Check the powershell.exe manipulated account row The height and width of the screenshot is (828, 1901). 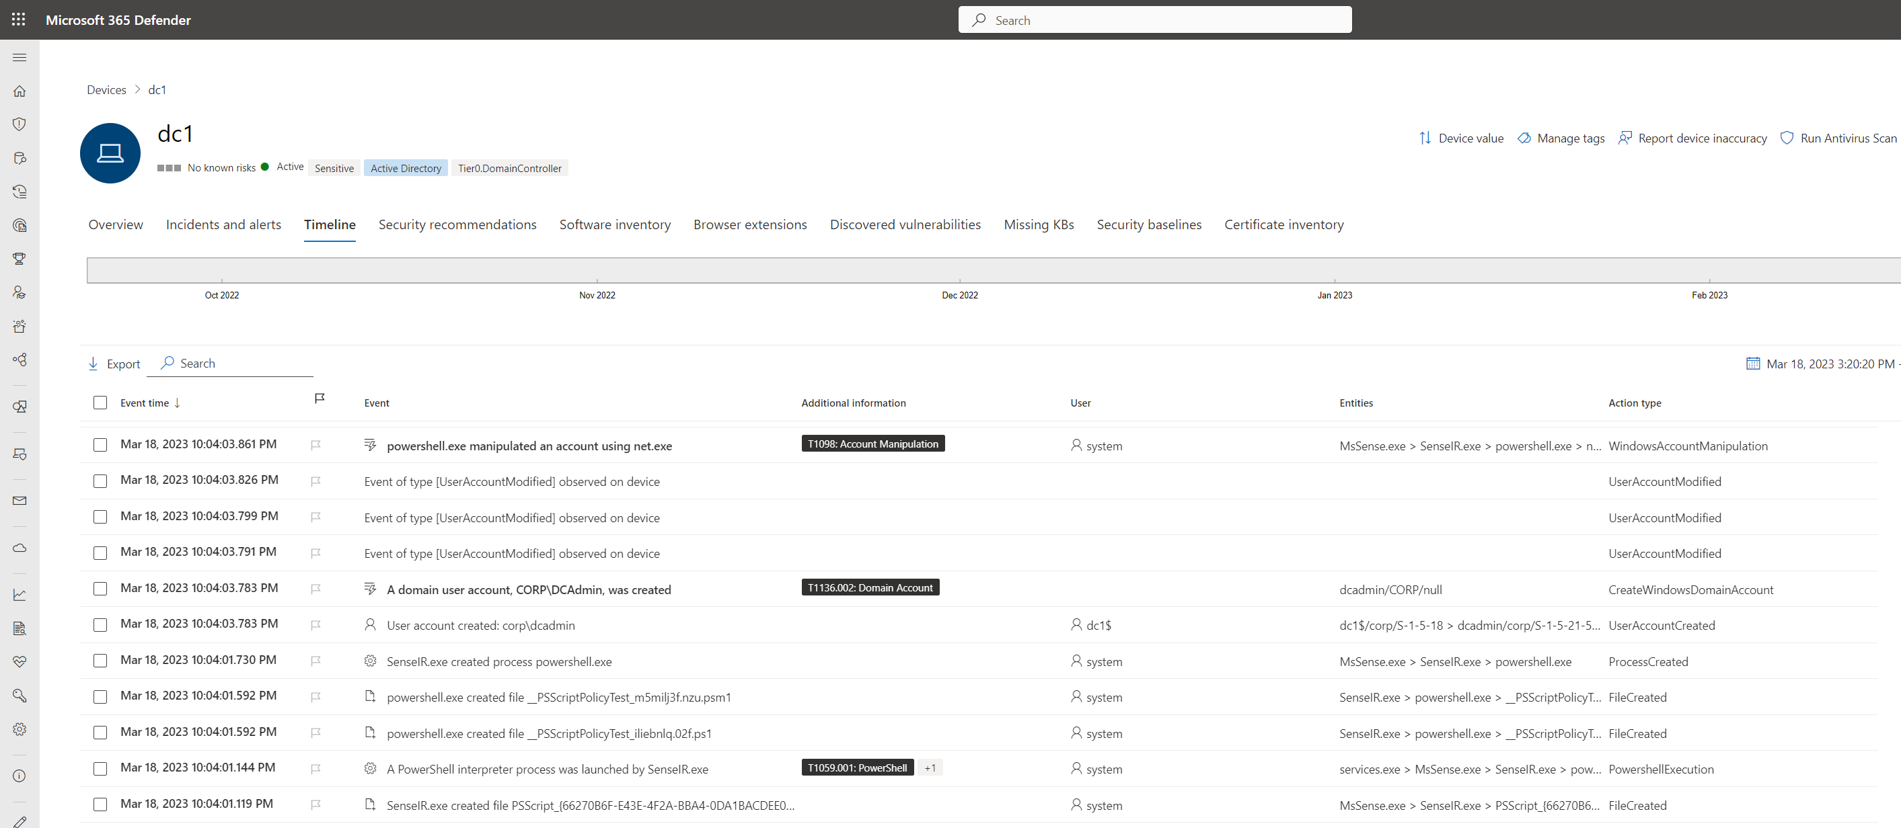click(x=100, y=446)
